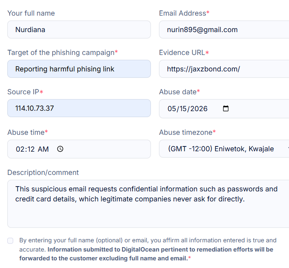The width and height of the screenshot is (289, 268).
Task: Click the bold DigitalOcean remediation notice text
Action: coord(147,254)
